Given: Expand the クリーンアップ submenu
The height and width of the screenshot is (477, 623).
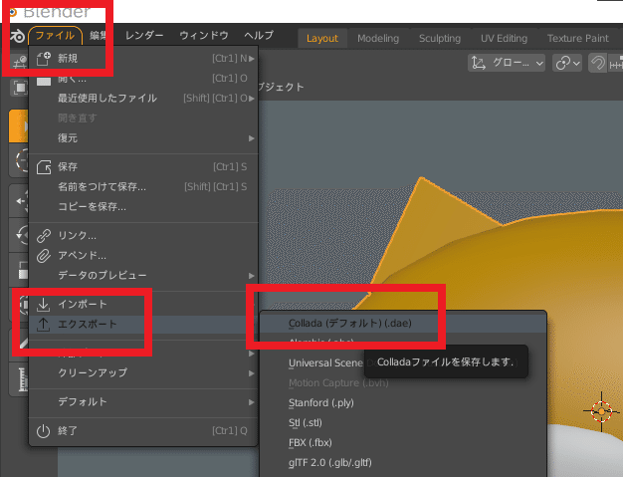Looking at the screenshot, I should 143,372.
